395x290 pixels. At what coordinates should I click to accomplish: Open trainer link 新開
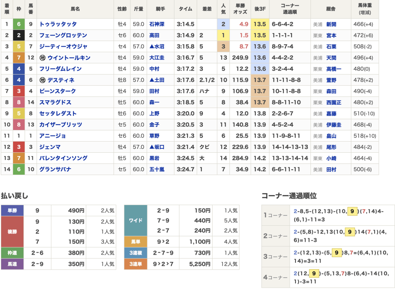(331, 24)
